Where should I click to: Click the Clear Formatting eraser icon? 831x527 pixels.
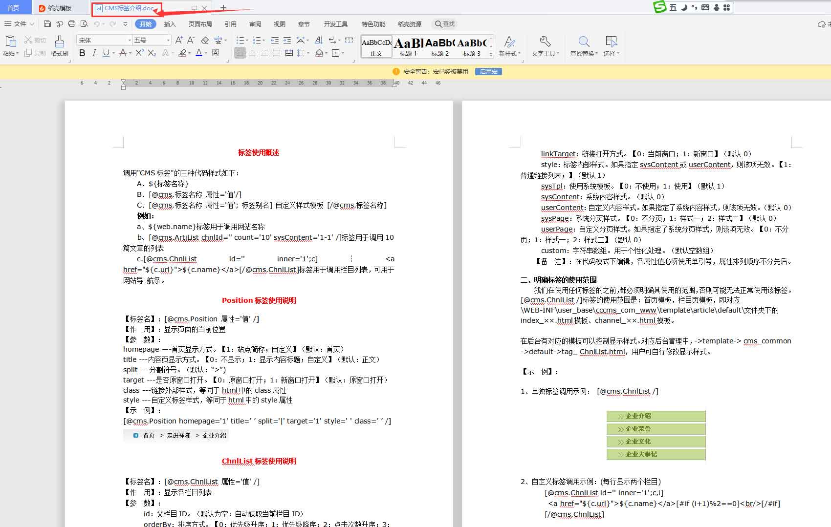tap(205, 40)
